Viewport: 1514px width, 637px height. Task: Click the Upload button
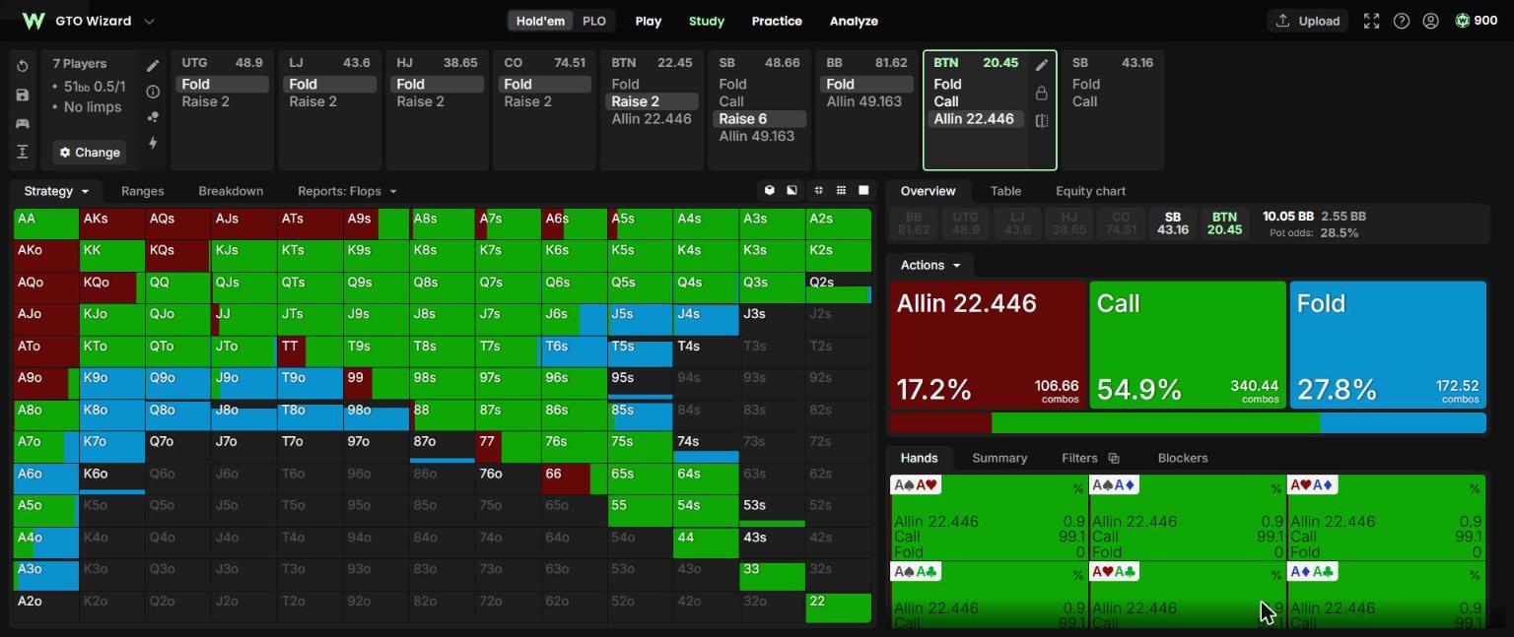[x=1309, y=21]
